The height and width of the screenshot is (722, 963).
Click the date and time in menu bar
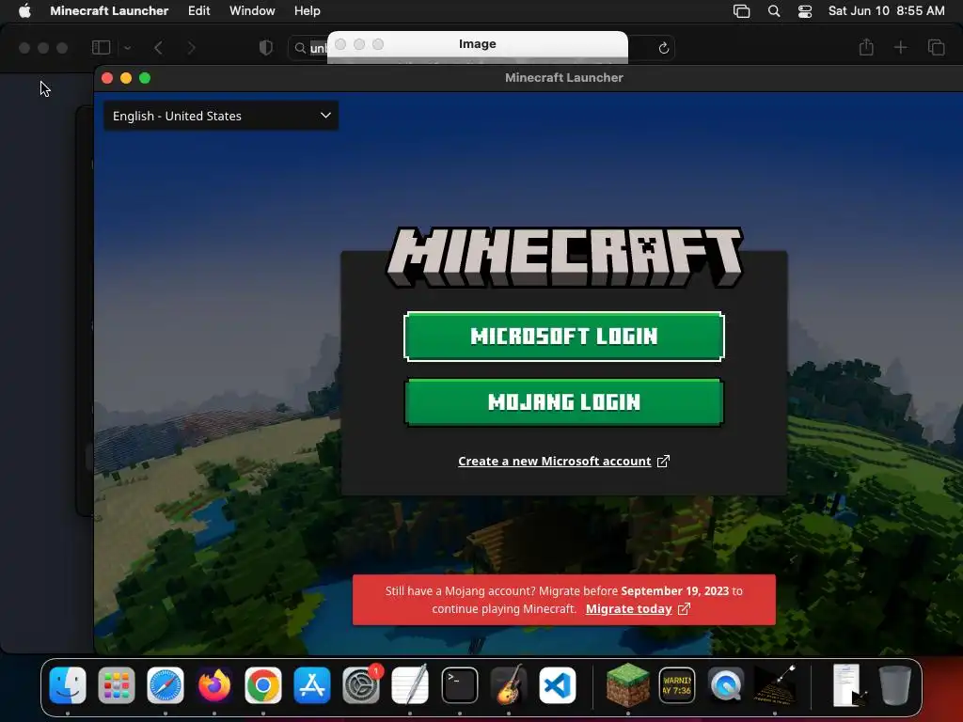pos(886,11)
